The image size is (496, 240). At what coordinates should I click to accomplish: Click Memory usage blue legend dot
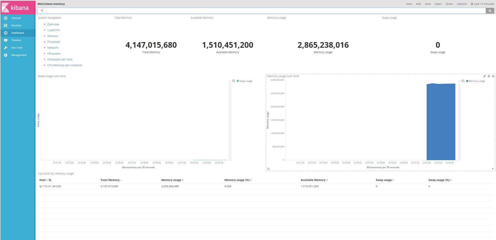[467, 81]
